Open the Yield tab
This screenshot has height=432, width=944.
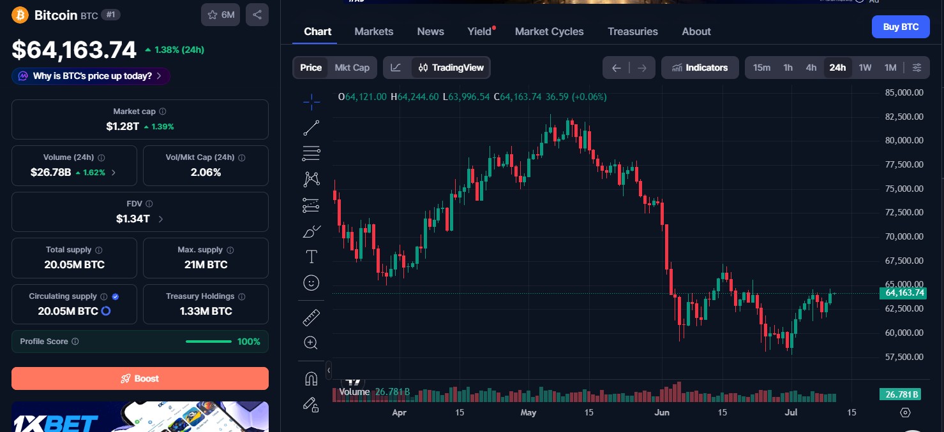[479, 31]
